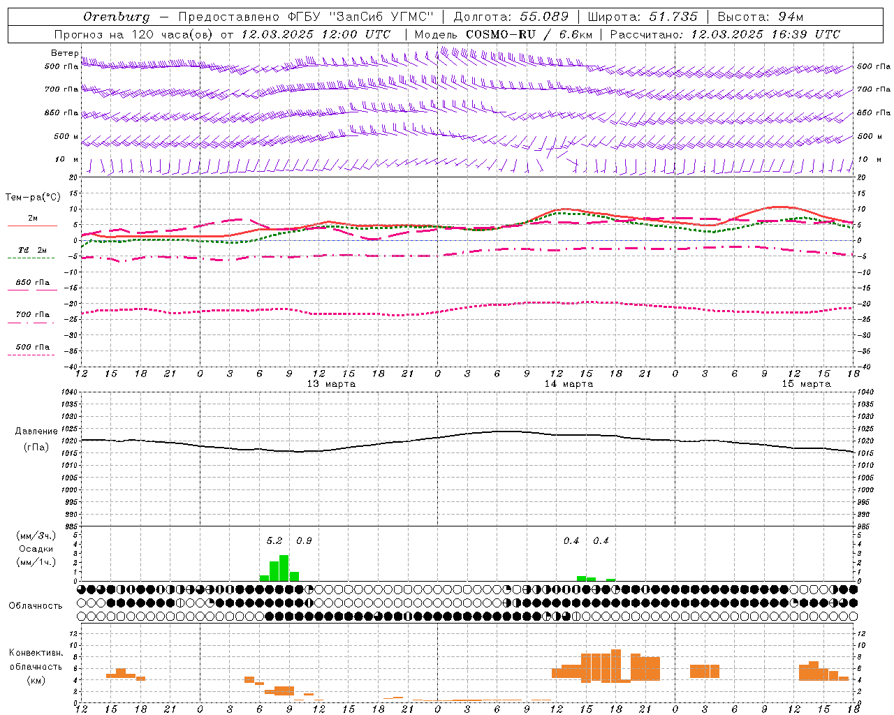The height and width of the screenshot is (715, 894).
Task: Click the Рассчитано: 12.03.2025 16:39 UTC timestamp
Action: 725,34
